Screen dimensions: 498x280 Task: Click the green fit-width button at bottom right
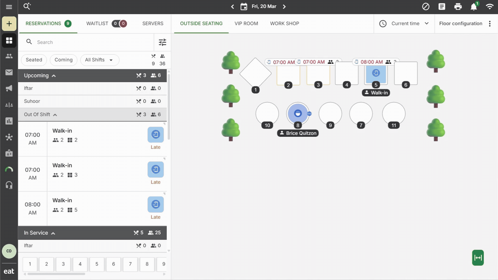(478, 258)
